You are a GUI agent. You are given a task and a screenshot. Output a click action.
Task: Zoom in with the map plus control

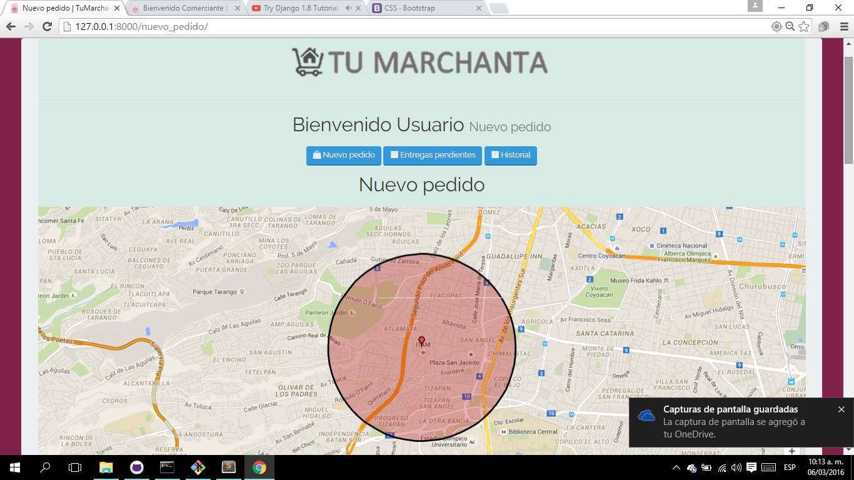point(791,451)
